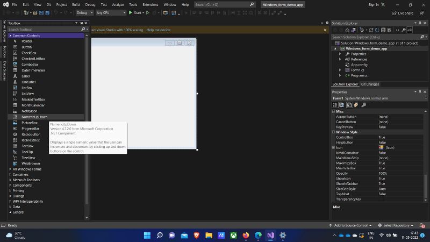Show Events with the lightning bolt icon
The image size is (430, 242).
tap(356, 105)
